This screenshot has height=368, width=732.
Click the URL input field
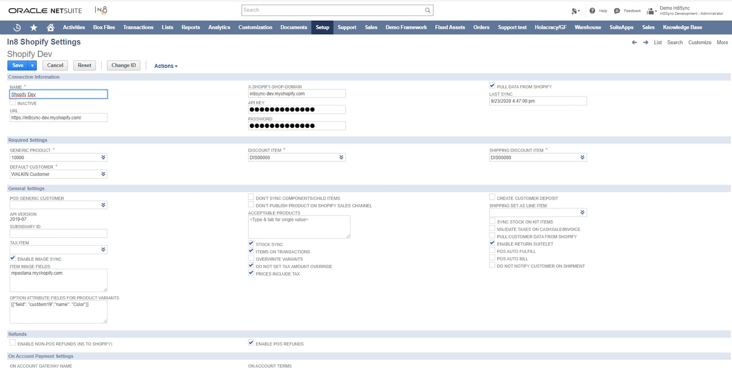[58, 118]
